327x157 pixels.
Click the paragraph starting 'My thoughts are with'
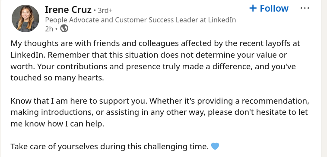click(x=156, y=60)
